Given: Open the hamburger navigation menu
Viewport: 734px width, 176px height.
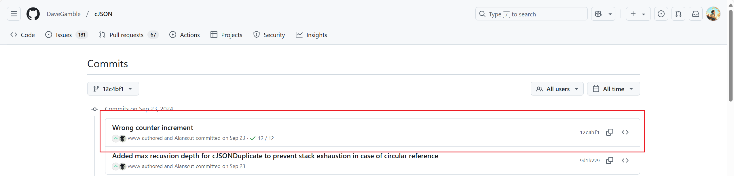Looking at the screenshot, I should point(14,14).
